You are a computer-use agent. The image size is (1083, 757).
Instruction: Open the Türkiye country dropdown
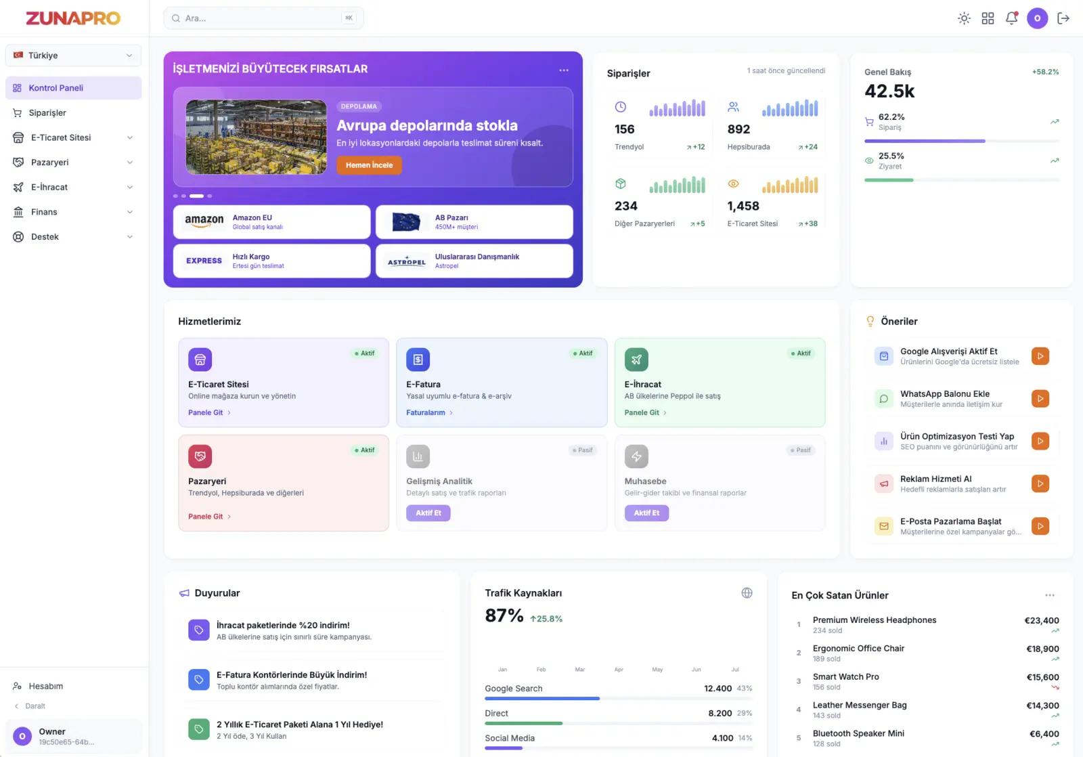click(73, 56)
